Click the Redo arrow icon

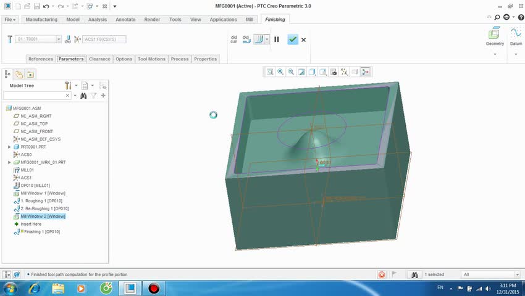pyautogui.click(x=61, y=6)
